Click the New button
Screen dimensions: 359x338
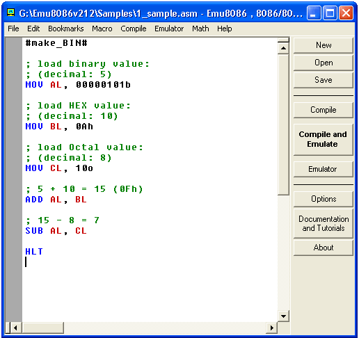tap(324, 45)
